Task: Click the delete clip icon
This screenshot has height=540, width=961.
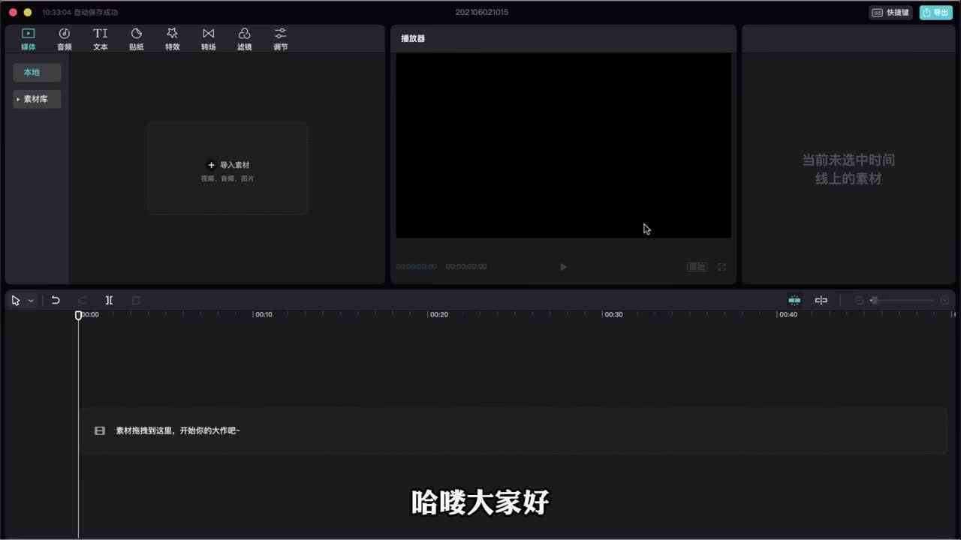Action: point(136,300)
